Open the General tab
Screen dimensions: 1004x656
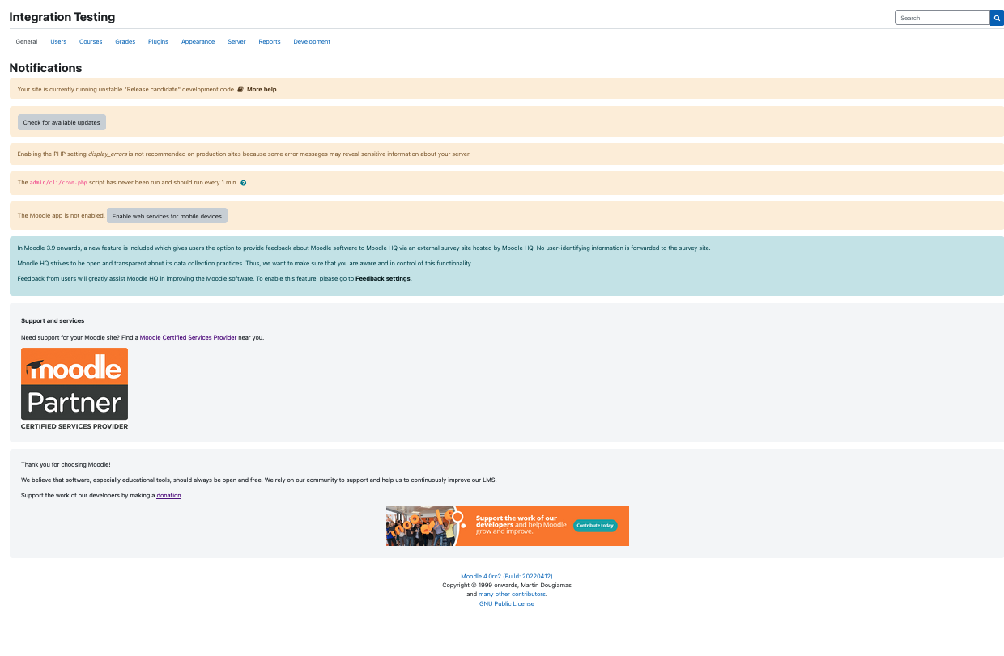coord(27,41)
